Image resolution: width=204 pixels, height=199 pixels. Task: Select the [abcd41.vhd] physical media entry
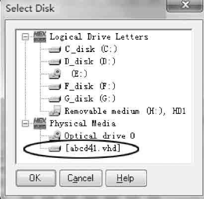click(x=93, y=148)
